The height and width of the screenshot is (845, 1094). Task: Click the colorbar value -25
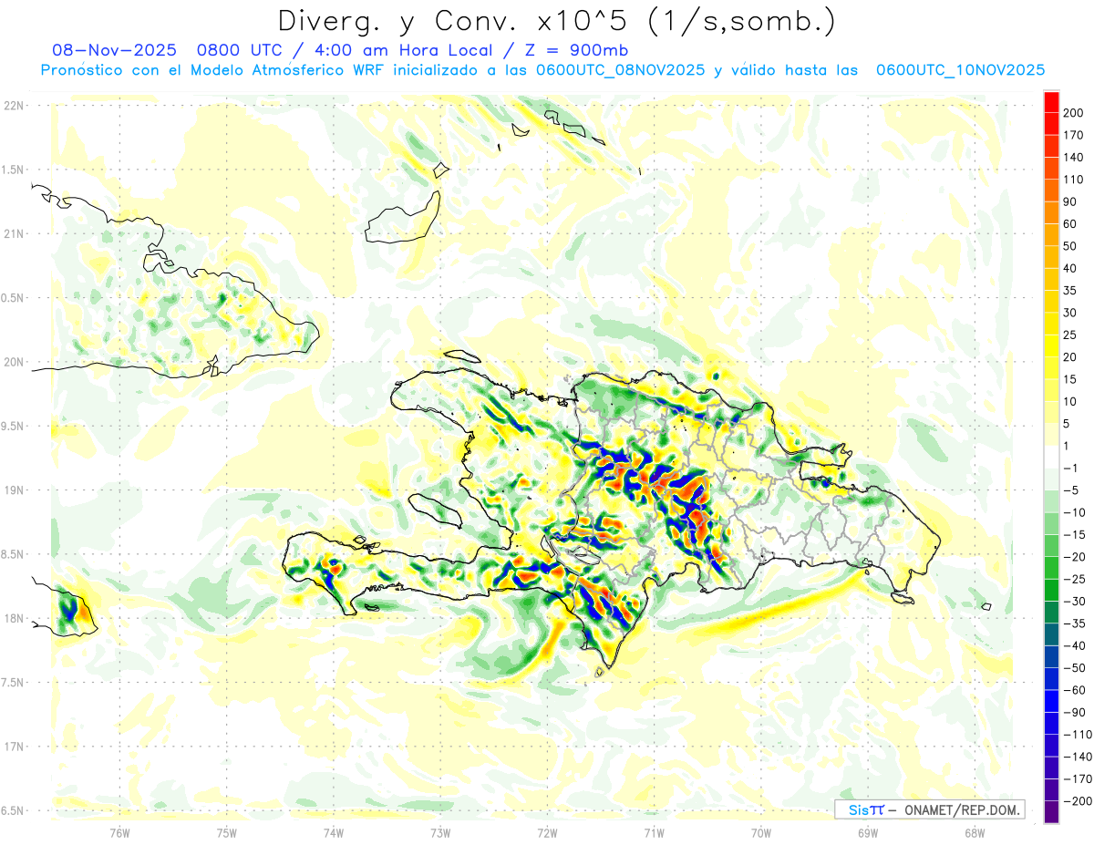(1075, 579)
